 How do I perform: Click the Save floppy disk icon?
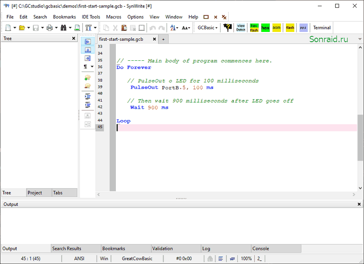36,28
